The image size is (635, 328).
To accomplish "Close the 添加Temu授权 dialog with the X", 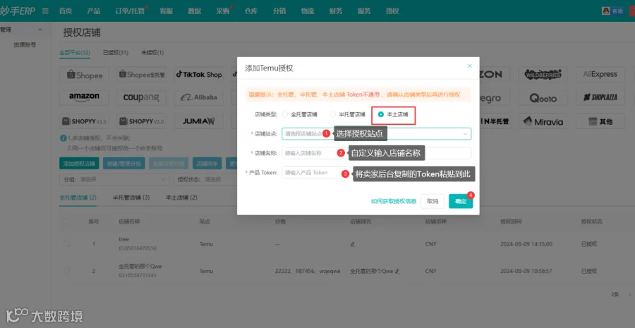I will coord(470,66).
